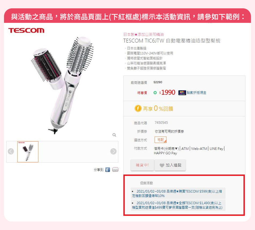
Task: Click the 點數折抵現金 points link
Action: tap(196, 93)
